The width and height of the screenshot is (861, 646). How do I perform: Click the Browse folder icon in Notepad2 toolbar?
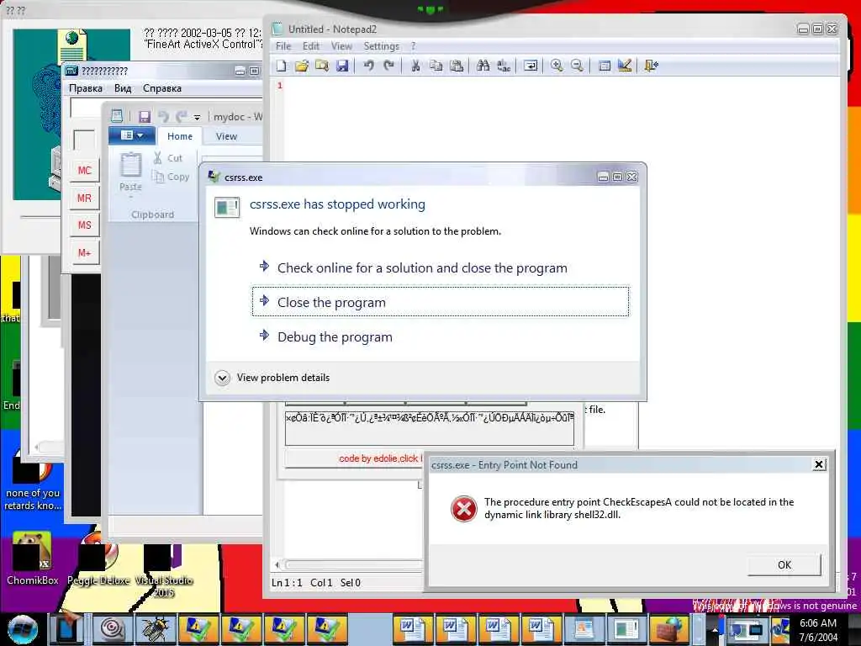[x=322, y=66]
